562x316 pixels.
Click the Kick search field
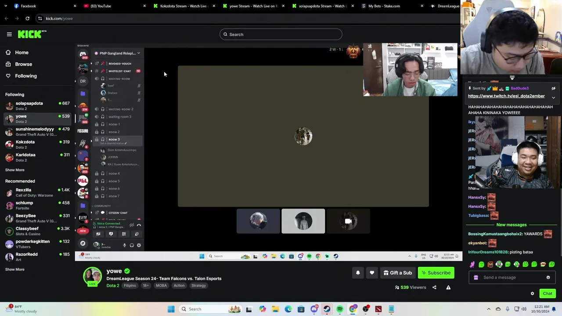click(x=281, y=34)
